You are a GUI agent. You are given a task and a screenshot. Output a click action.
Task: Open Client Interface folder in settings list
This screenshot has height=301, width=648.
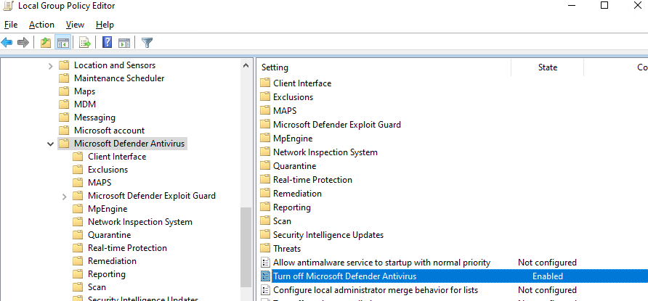pos(302,83)
